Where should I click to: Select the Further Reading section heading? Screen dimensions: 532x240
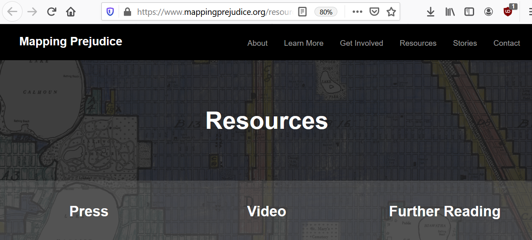click(445, 212)
